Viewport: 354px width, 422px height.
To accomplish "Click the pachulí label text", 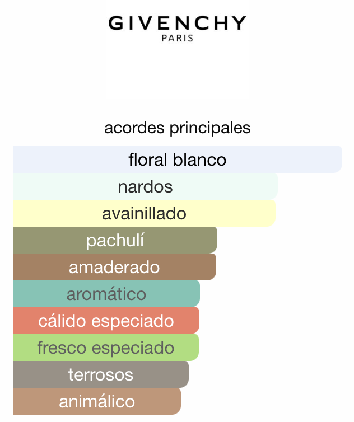I will click(x=115, y=241).
